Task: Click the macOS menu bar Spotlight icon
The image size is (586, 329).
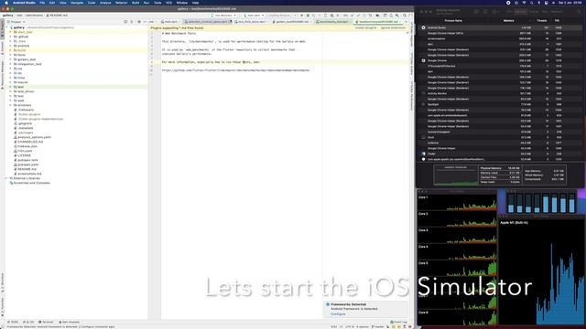Action: [531, 3]
